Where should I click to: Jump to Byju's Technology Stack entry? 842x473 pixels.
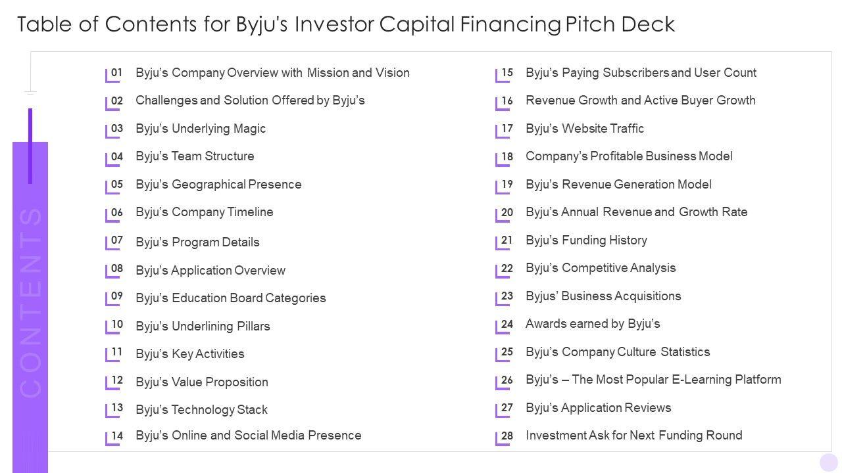201,410
